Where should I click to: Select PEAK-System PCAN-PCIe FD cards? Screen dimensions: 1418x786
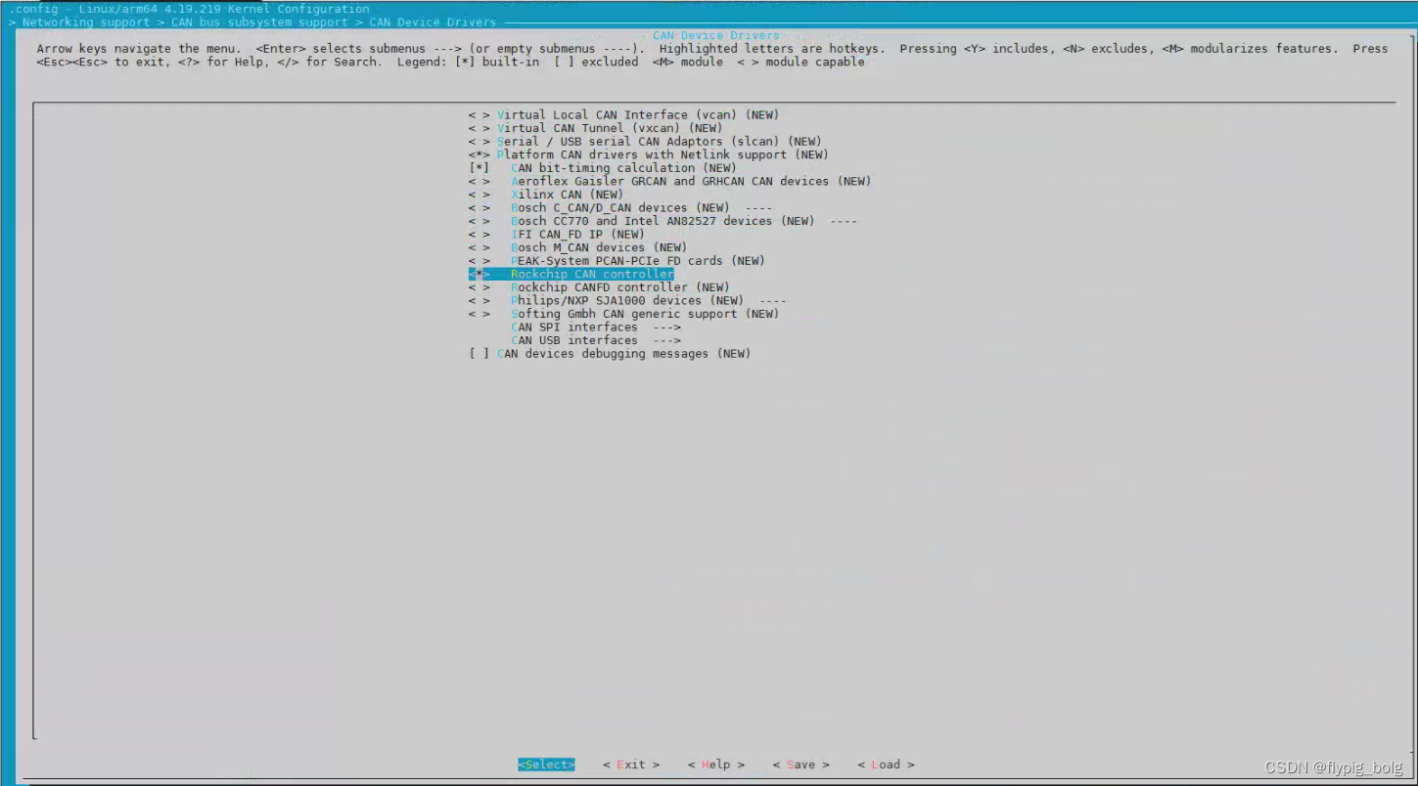click(637, 260)
